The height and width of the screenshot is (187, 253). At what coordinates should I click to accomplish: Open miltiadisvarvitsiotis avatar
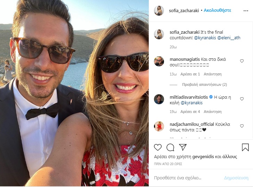159,99
